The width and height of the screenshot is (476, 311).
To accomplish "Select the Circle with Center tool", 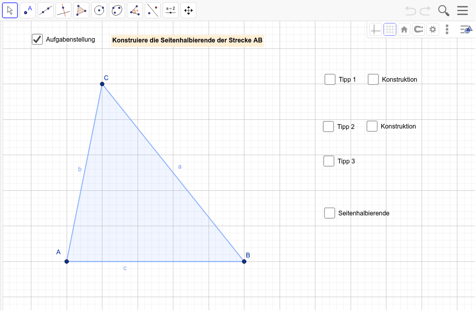I will [x=99, y=10].
